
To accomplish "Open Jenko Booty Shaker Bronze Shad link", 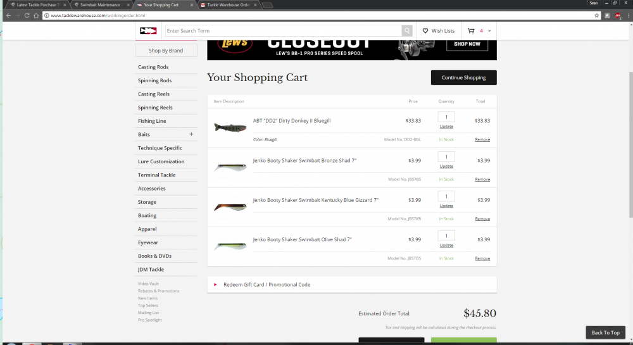I will click(305, 161).
